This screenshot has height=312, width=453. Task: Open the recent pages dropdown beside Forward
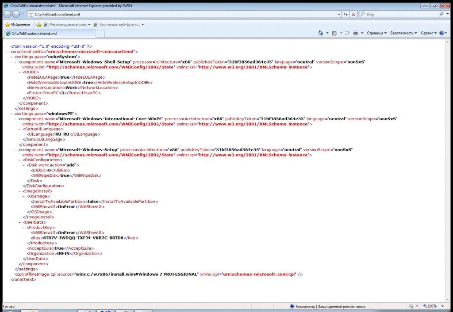[x=23, y=14]
